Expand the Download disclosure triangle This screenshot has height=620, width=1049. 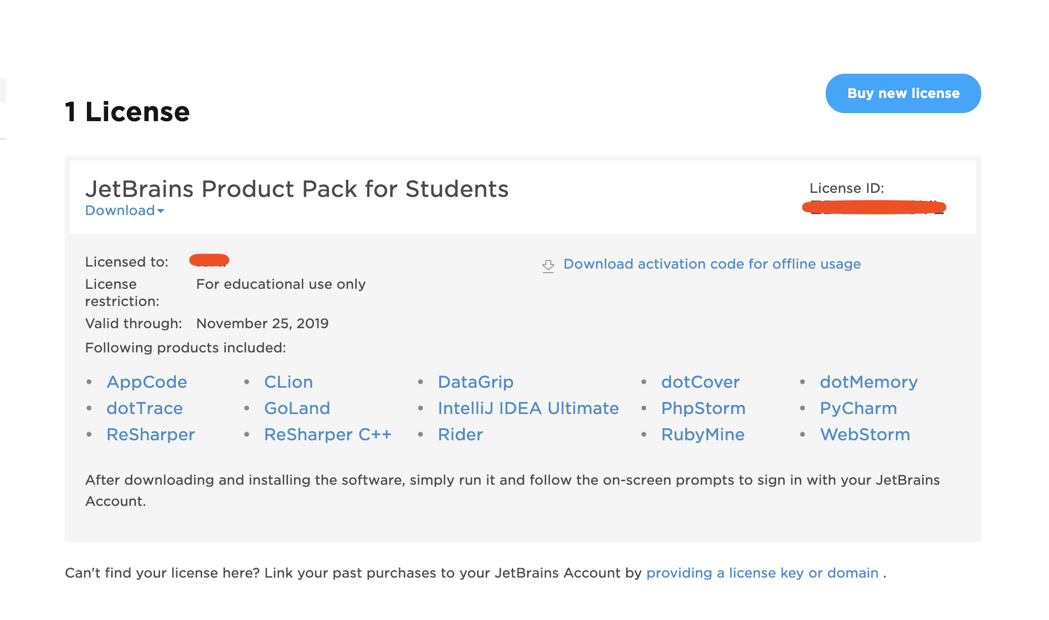161,212
